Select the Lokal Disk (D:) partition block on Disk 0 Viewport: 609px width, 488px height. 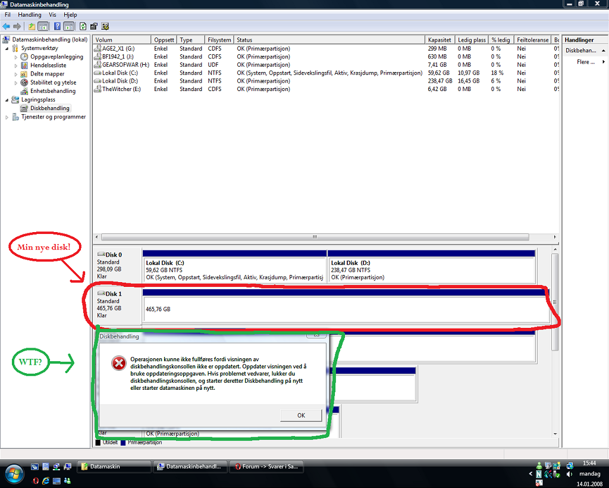[432, 267]
